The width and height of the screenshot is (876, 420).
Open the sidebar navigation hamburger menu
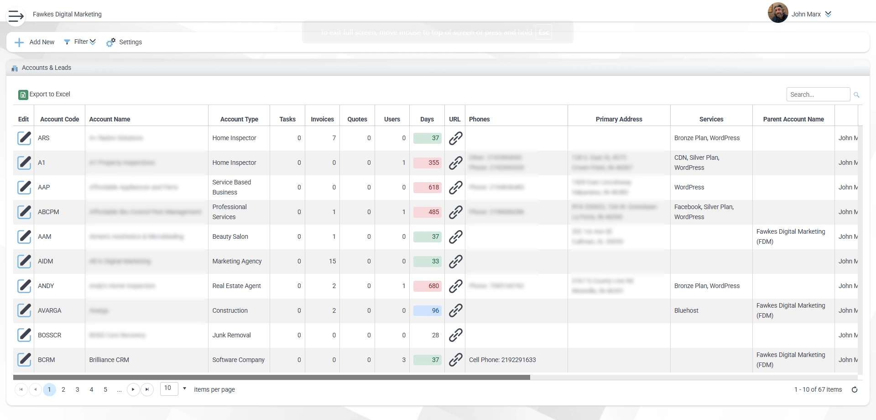coord(16,16)
